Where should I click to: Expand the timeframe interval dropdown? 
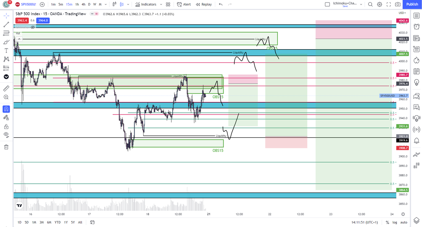point(105,4)
